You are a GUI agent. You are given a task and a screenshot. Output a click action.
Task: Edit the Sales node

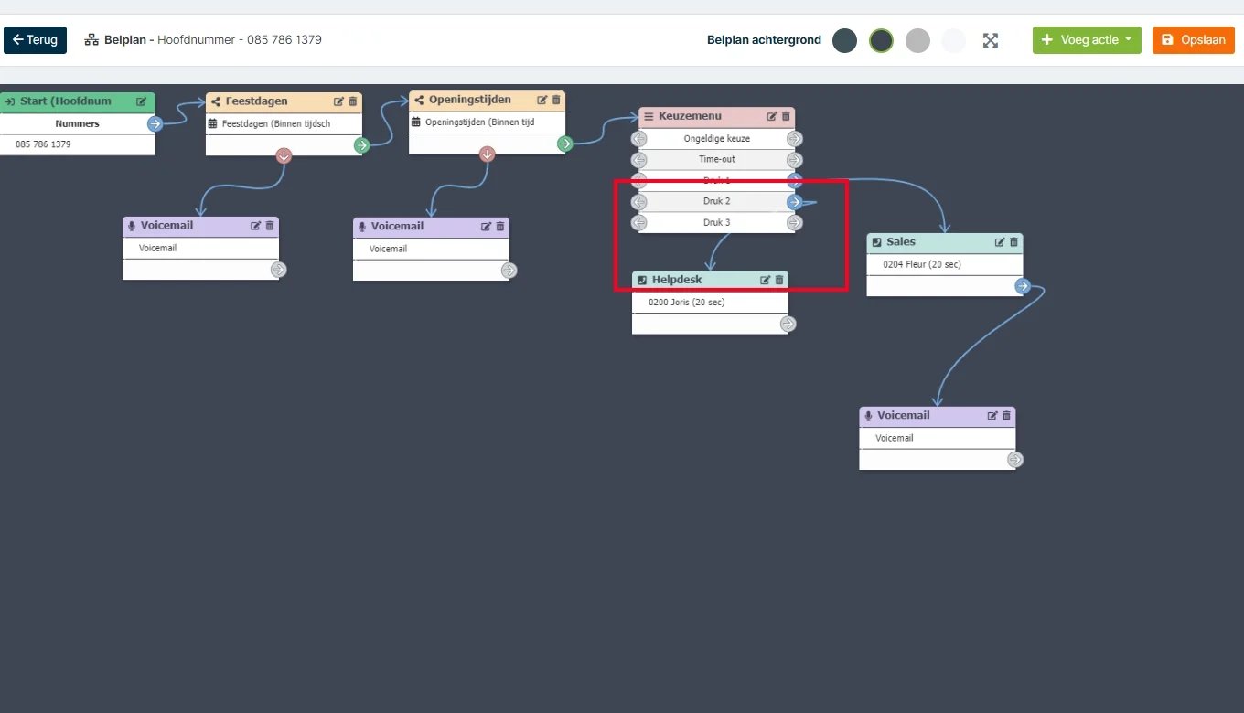[1000, 242]
